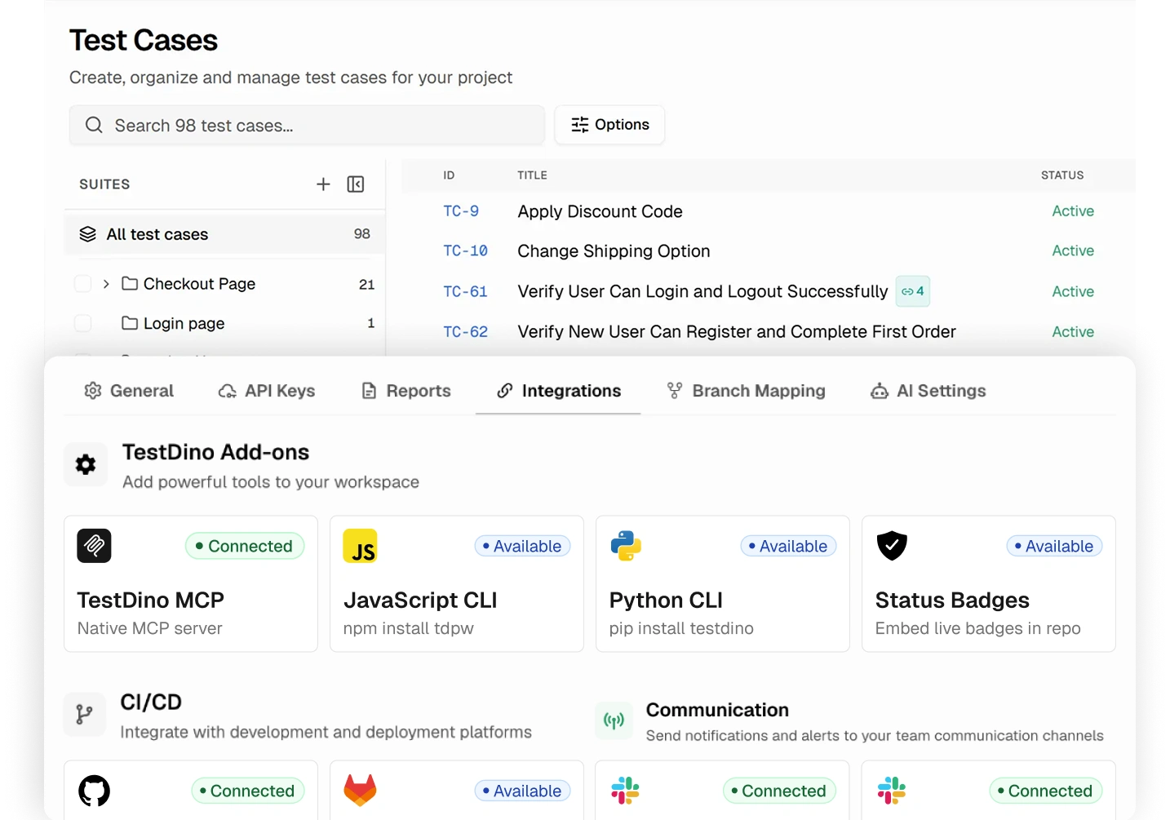Select the Checkout Page suite
This screenshot has height=820, width=1170.
[x=199, y=284]
